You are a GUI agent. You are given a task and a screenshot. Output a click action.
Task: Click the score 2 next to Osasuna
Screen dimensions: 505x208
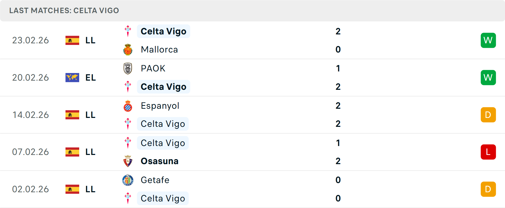coord(338,161)
